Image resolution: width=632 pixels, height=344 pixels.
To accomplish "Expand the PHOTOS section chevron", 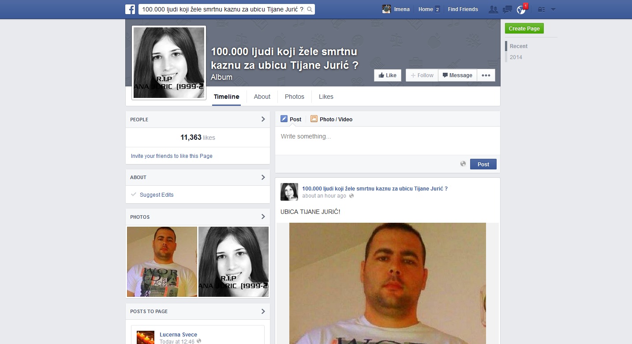I will 263,217.
